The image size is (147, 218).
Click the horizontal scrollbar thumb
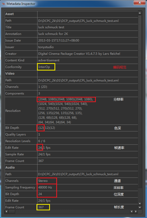12,212
